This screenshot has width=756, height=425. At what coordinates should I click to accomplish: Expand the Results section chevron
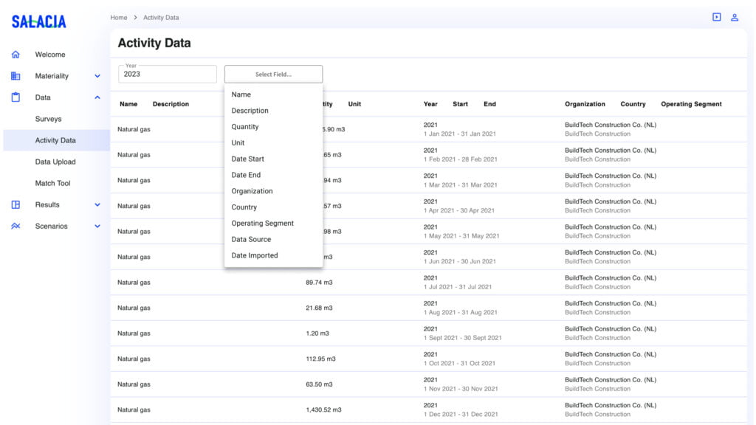point(97,205)
